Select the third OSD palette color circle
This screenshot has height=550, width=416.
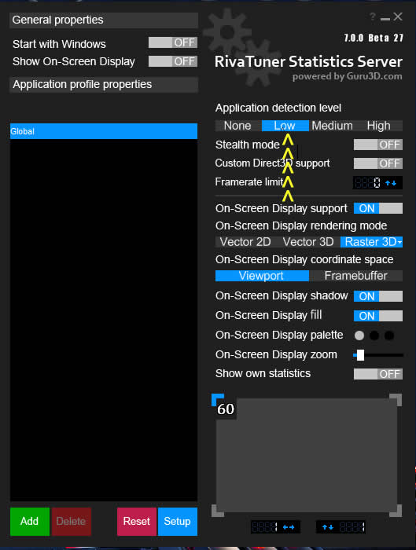click(389, 335)
